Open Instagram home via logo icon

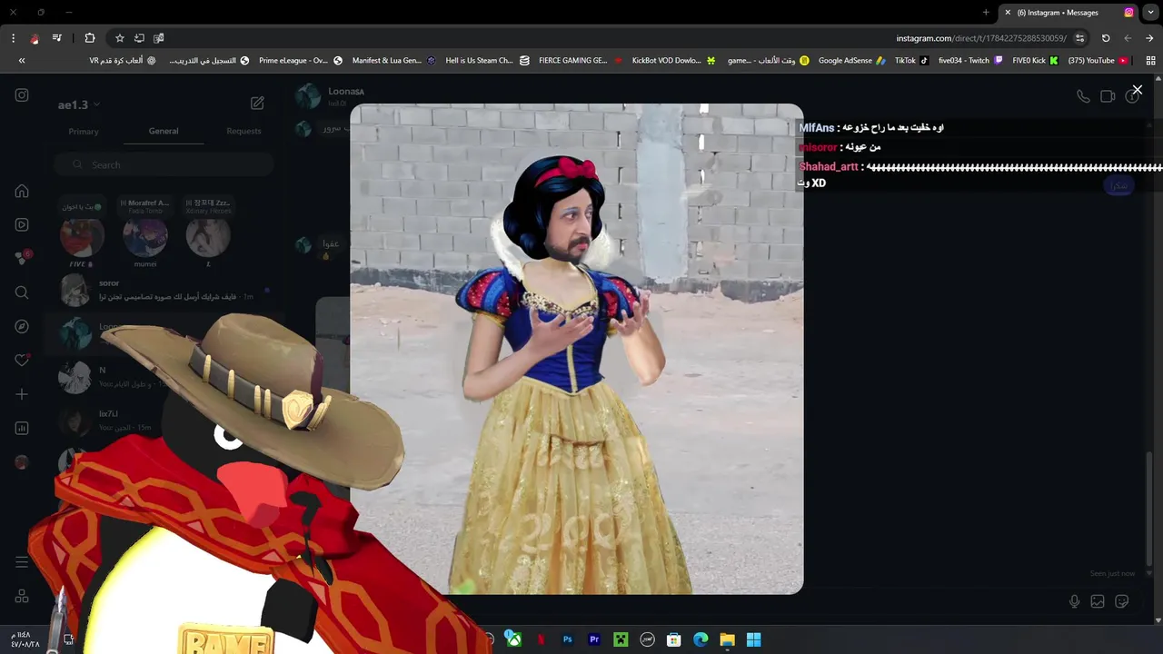(x=22, y=95)
